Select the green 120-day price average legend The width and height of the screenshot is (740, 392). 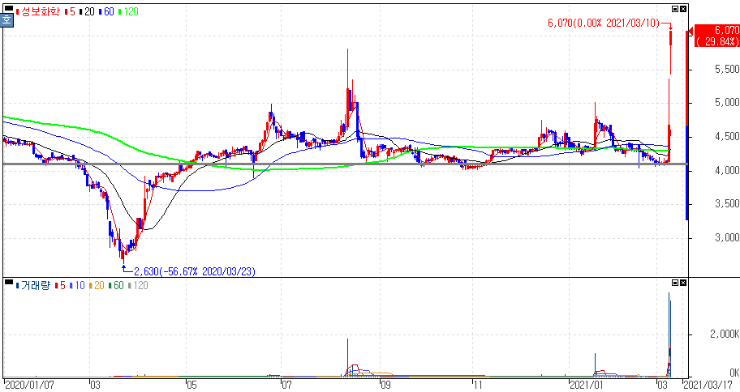tap(128, 12)
